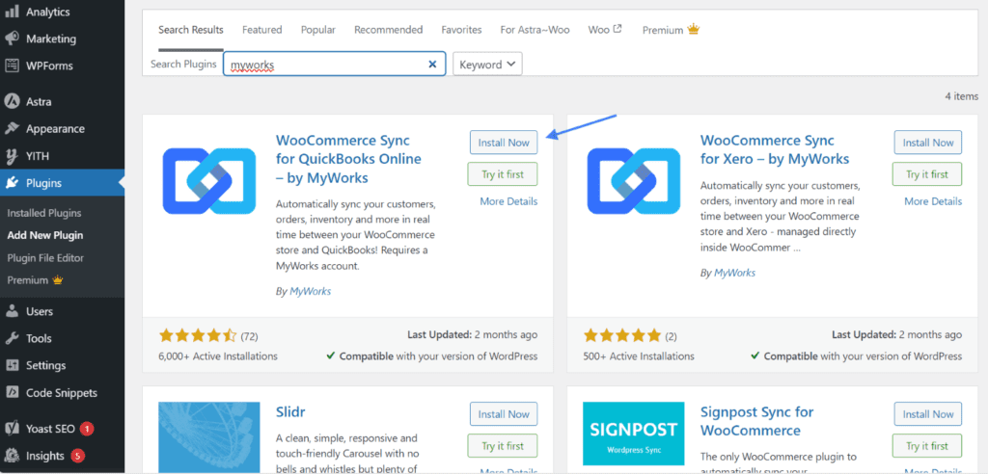Click the Insights notification badge showing 5
988x474 pixels.
pos(77,456)
